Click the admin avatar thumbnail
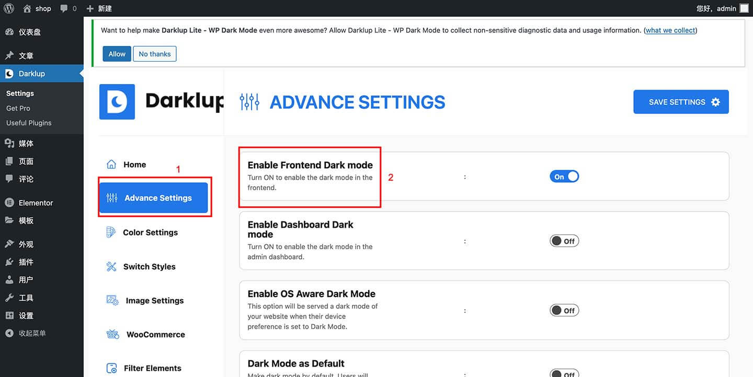This screenshot has width=753, height=377. point(744,8)
